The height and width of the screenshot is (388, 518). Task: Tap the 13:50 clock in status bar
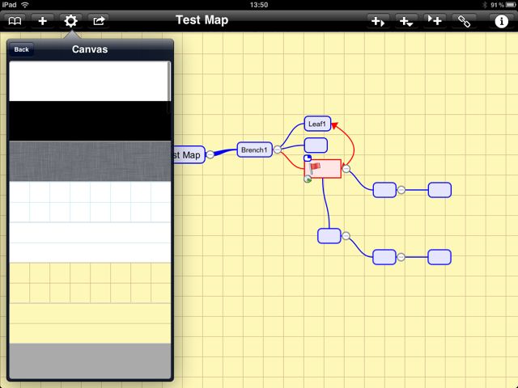pyautogui.click(x=259, y=5)
